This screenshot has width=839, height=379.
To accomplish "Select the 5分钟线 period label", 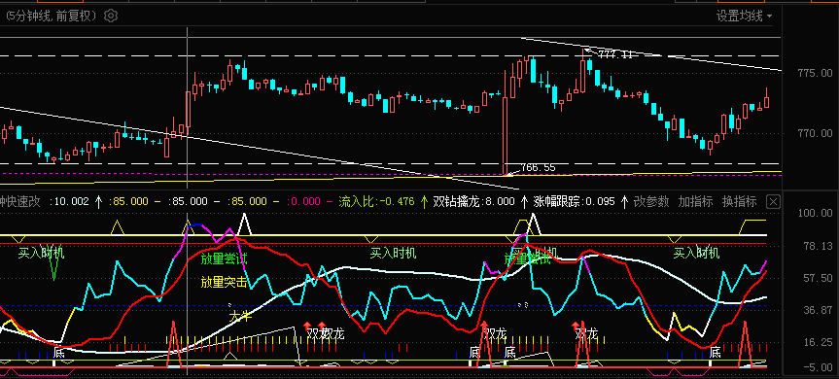I will 28,17.
